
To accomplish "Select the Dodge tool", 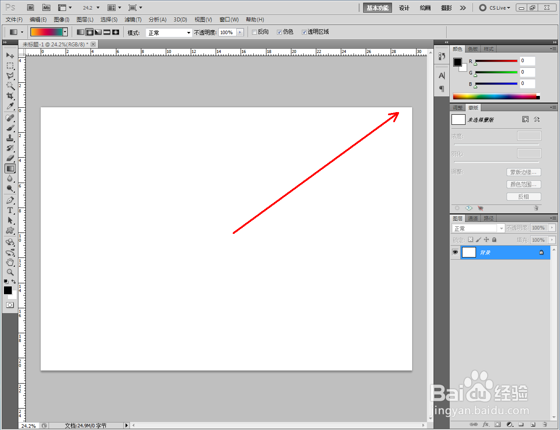I will [10, 188].
